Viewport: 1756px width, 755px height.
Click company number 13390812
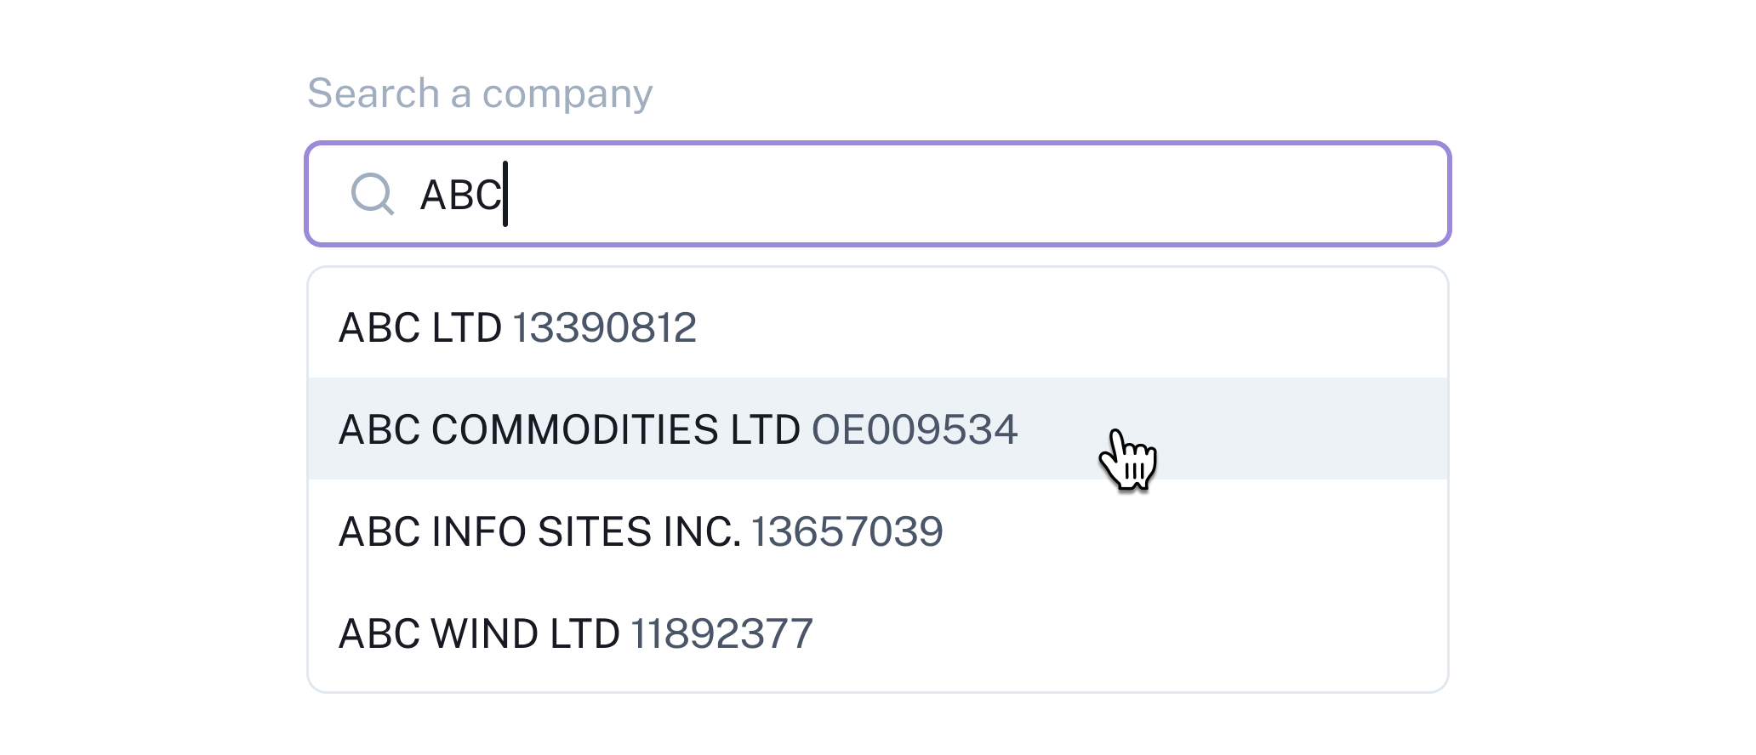605,327
